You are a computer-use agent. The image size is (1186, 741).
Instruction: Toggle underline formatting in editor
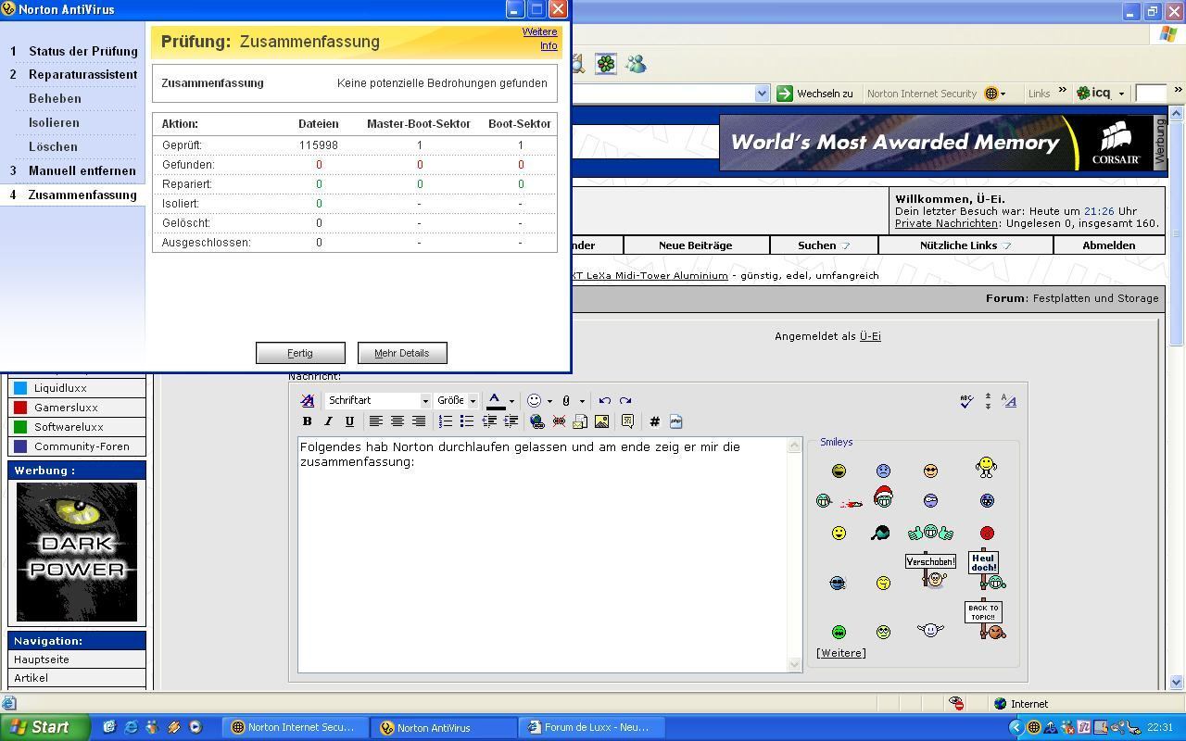[x=349, y=421]
